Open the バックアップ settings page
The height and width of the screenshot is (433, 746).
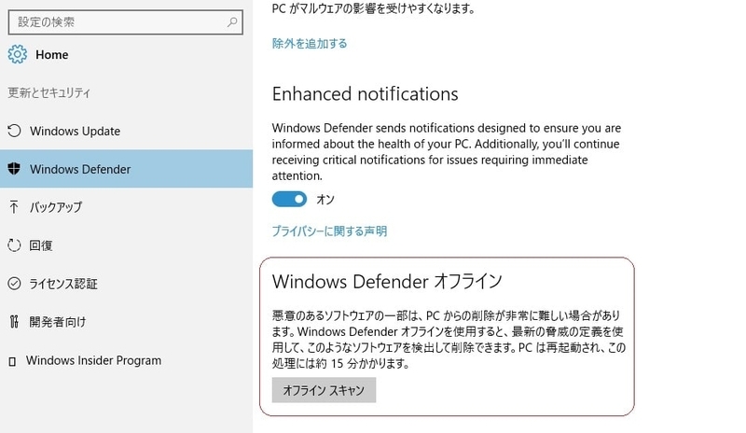(x=126, y=207)
